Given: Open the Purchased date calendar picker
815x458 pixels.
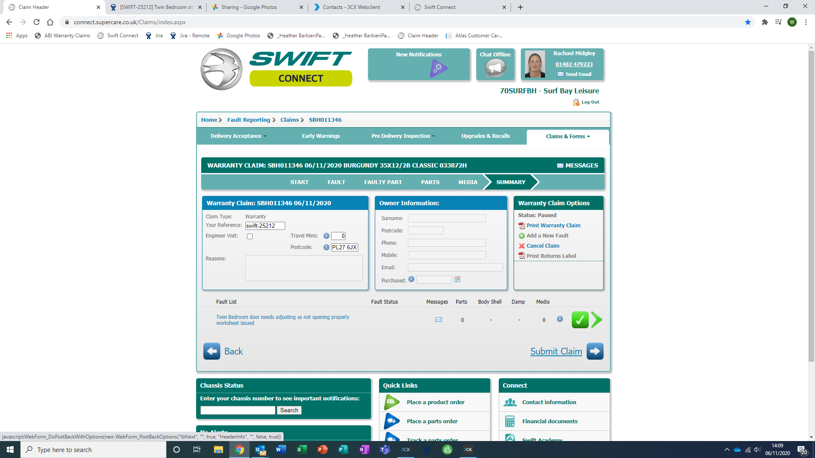Looking at the screenshot, I should (457, 279).
